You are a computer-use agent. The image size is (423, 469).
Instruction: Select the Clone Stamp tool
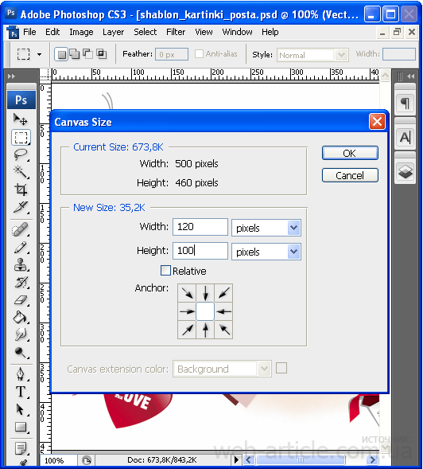point(21,265)
